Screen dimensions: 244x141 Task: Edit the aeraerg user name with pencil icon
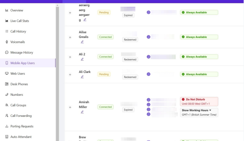[x=85, y=20]
